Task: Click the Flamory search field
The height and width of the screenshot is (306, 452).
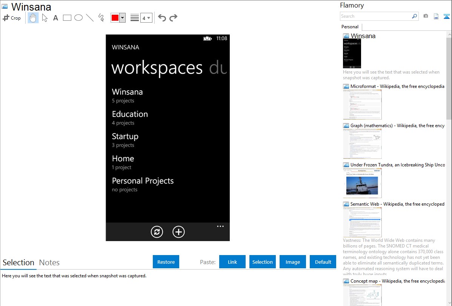Action: (x=376, y=16)
